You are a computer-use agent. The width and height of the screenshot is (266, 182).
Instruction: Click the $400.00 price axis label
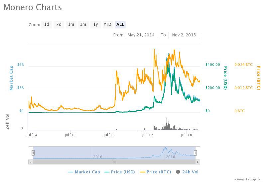click(212, 65)
